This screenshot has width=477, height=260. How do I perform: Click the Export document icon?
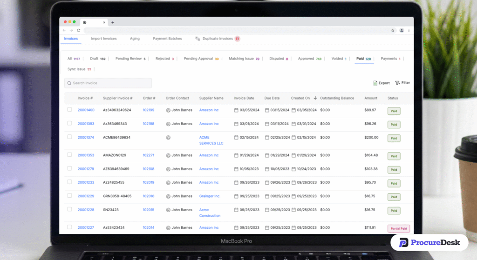coord(375,83)
